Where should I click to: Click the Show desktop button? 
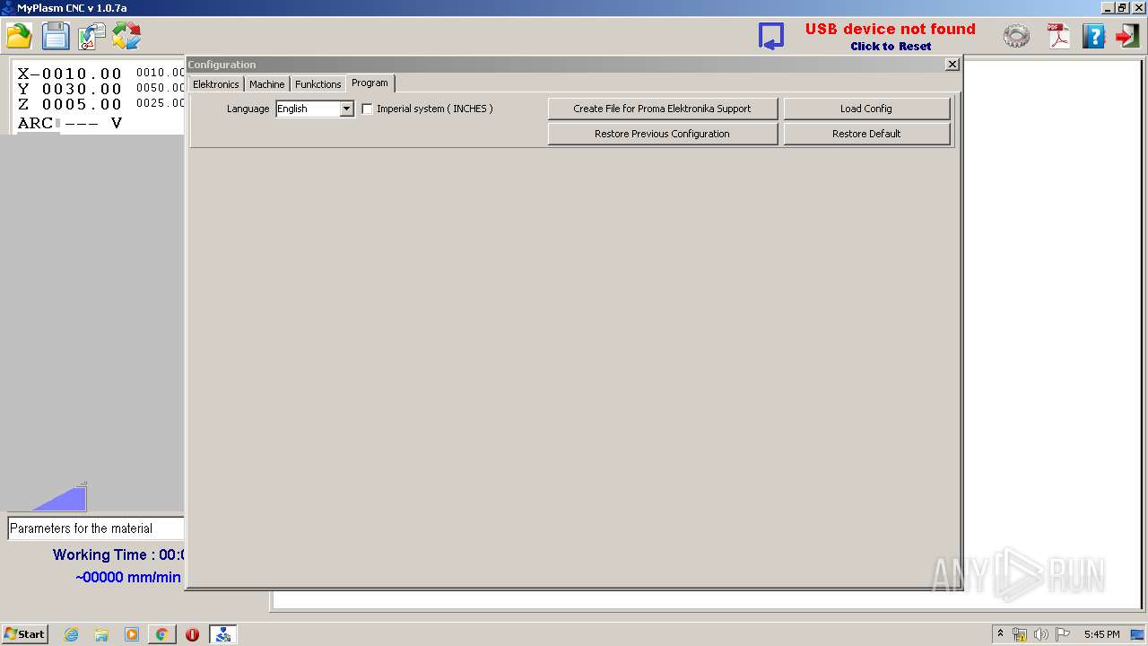tap(1138, 634)
